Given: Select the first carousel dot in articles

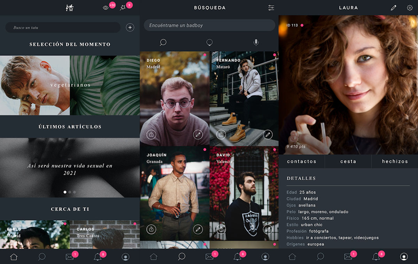Looking at the screenshot, I should pos(65,192).
